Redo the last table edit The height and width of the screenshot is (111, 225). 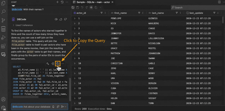coord(86,8)
